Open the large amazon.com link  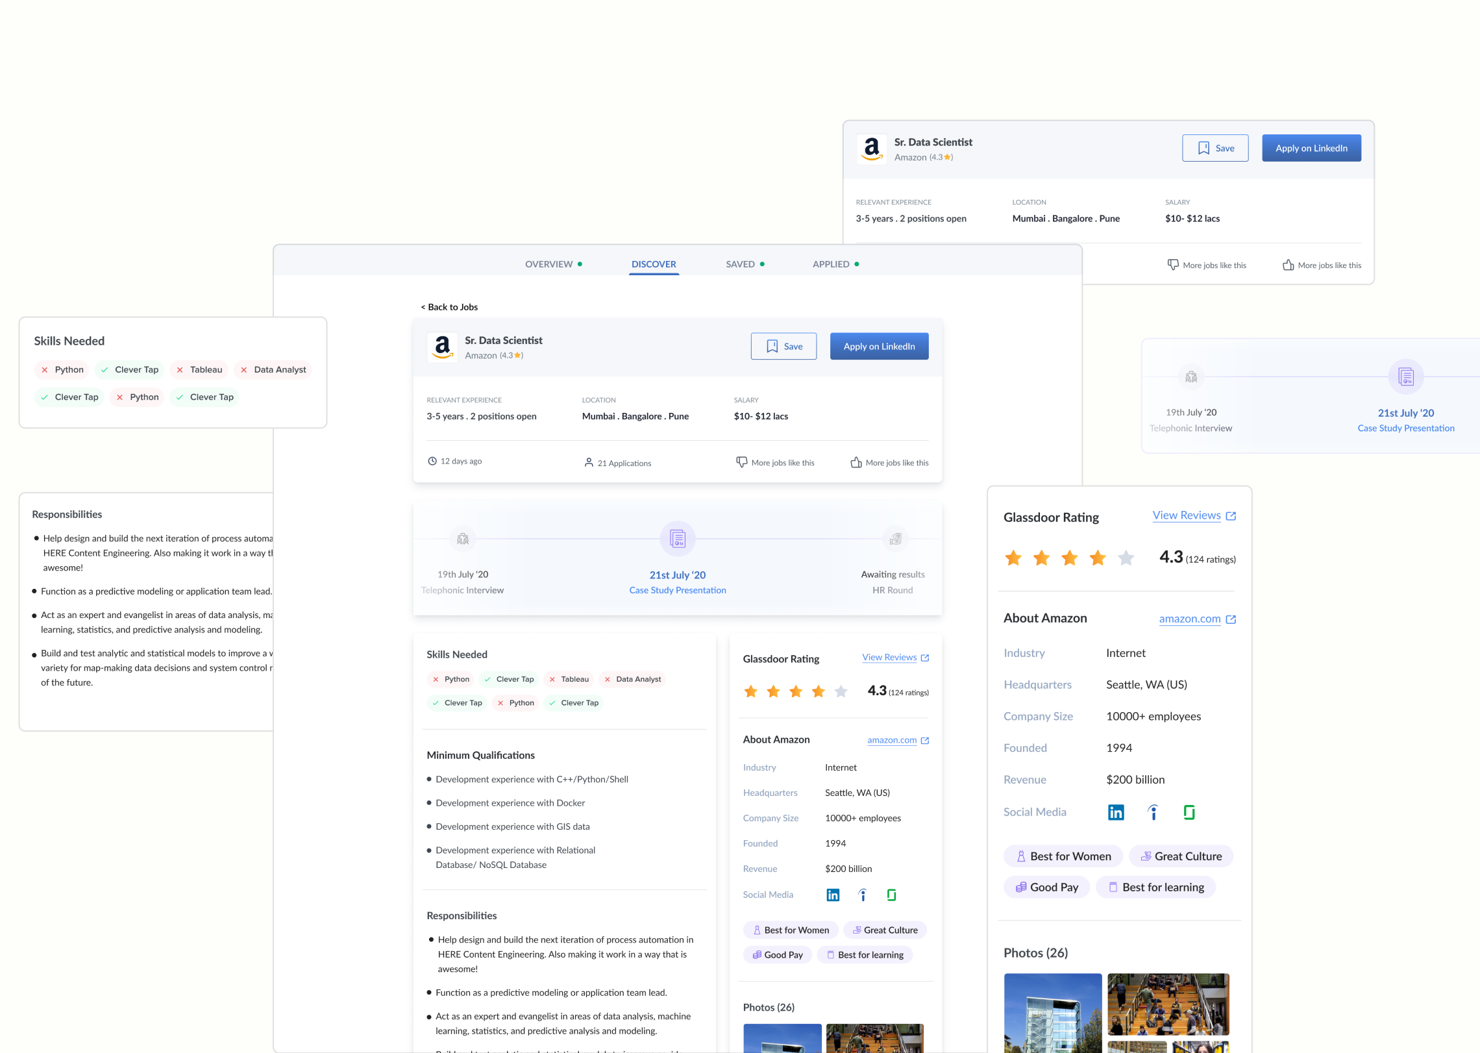pyautogui.click(x=1189, y=619)
